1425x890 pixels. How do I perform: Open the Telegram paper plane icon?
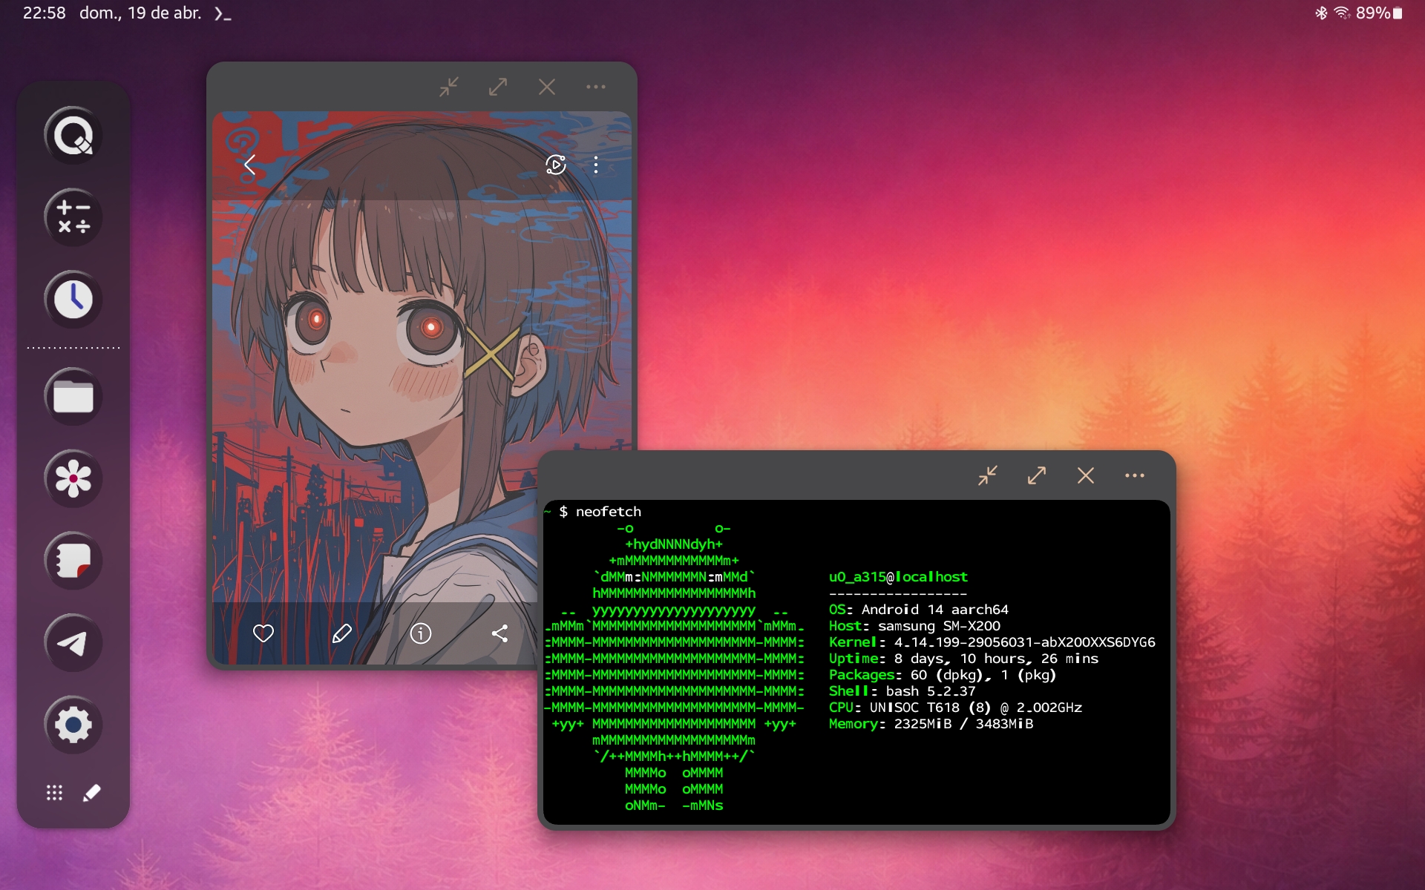pos(73,643)
